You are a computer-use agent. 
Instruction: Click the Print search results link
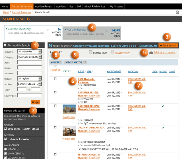tap(165, 53)
